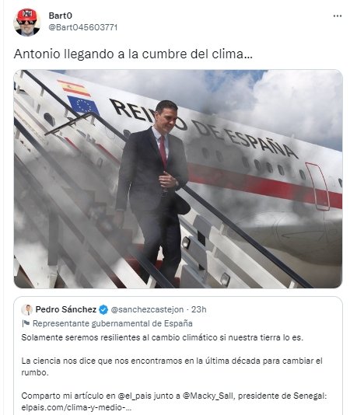Click the 'La ciencia nos dice' paragraph

pyautogui.click(x=172, y=367)
